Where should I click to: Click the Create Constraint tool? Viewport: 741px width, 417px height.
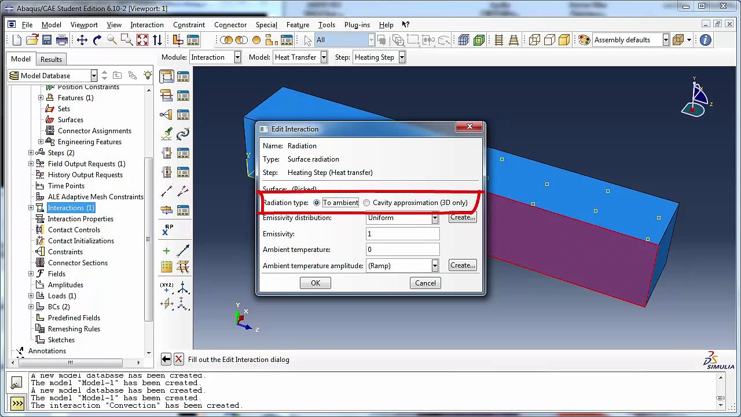point(167,115)
